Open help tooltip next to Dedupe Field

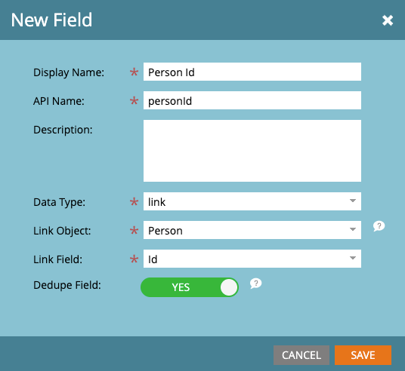255,284
